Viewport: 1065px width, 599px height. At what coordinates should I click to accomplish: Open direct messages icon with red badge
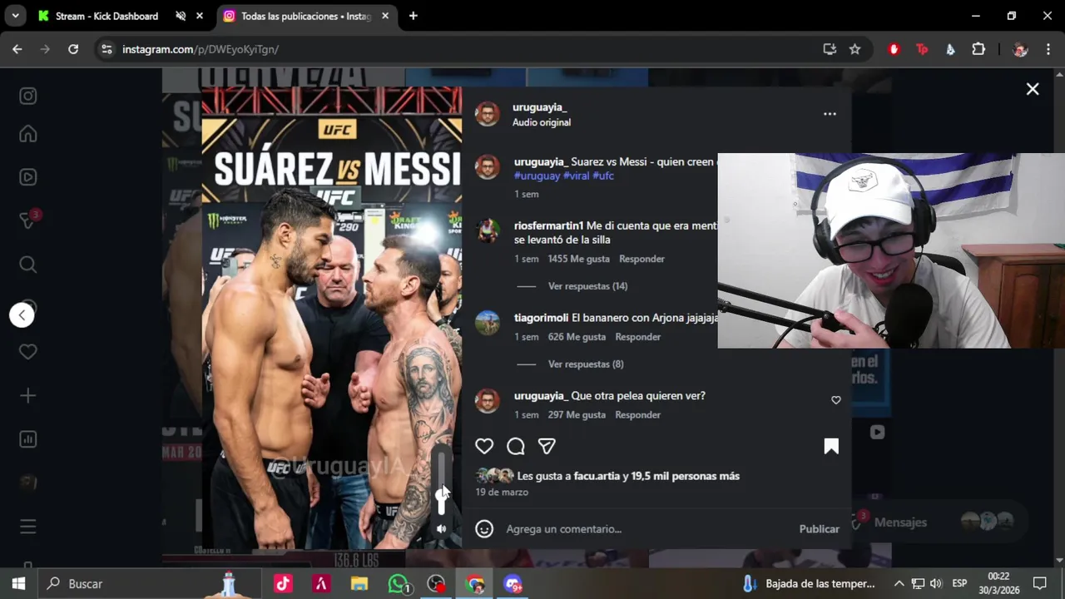click(x=28, y=220)
